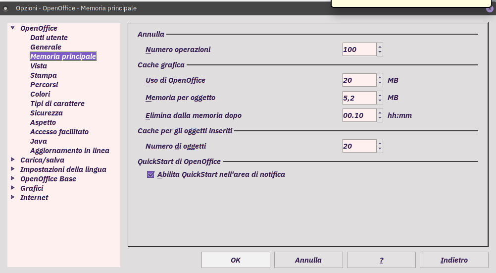The width and height of the screenshot is (496, 273).
Task: Open the Colori options page
Action: pos(40,94)
